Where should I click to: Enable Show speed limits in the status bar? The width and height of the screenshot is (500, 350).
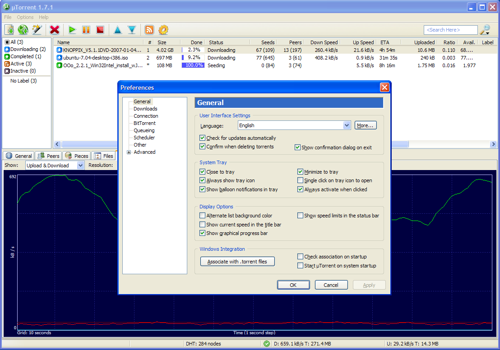300,216
